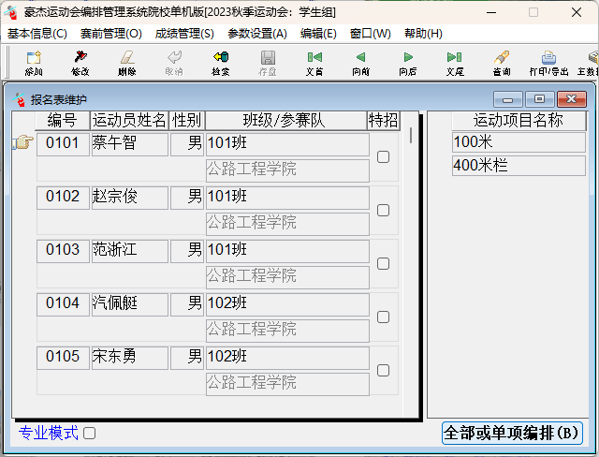Click the 男 gender field of 范浙江
Image resolution: width=599 pixels, height=457 pixels.
[187, 251]
